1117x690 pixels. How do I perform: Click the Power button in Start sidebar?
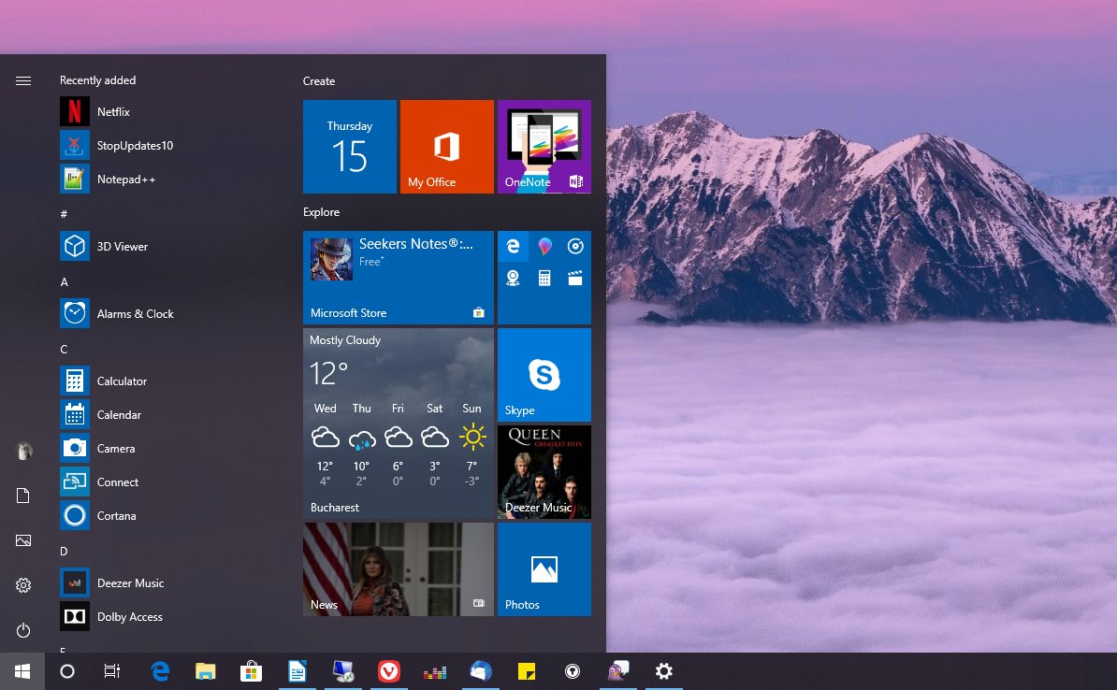(22, 630)
